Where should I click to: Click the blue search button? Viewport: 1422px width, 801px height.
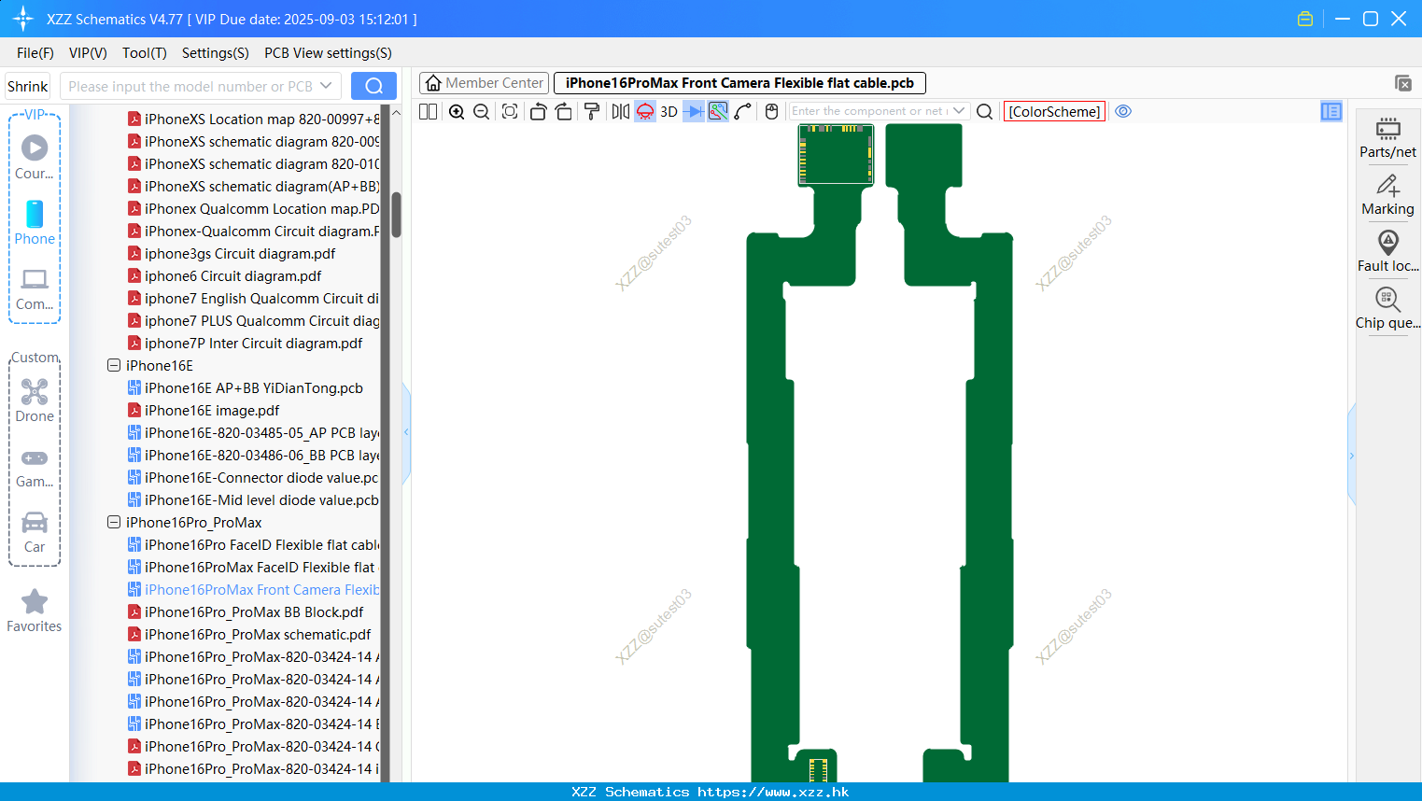[373, 86]
